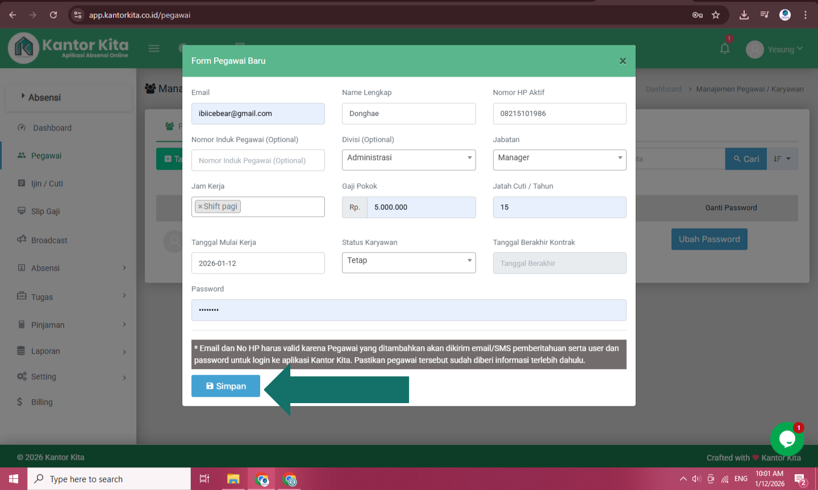This screenshot has width=818, height=490.
Task: Open the Chrome downloads icon
Action: 744,15
